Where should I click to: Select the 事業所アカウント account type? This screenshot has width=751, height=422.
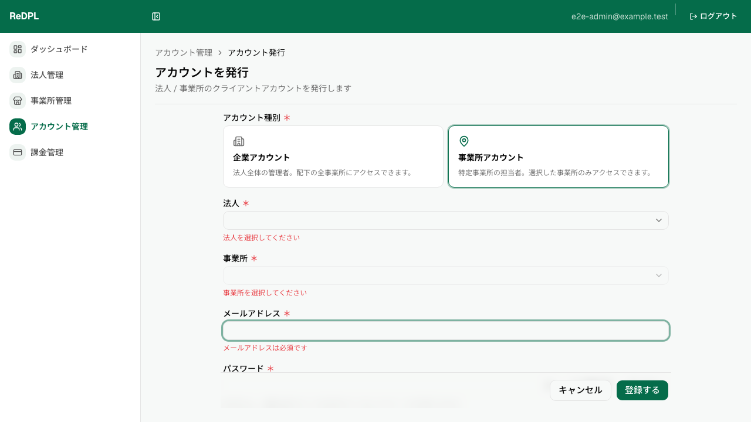pos(559,156)
